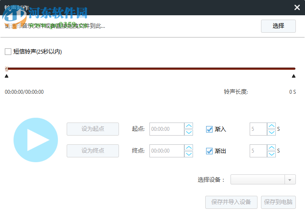Increase the 渐出 fade-out seconds with up arrow
Image resolution: width=305 pixels, height=218 pixels.
click(x=271, y=147)
